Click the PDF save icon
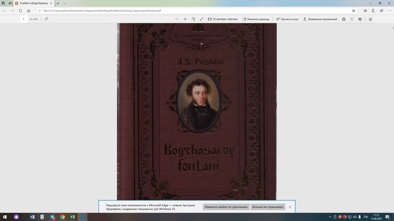This screenshot has width=394, height=221. [x=352, y=19]
